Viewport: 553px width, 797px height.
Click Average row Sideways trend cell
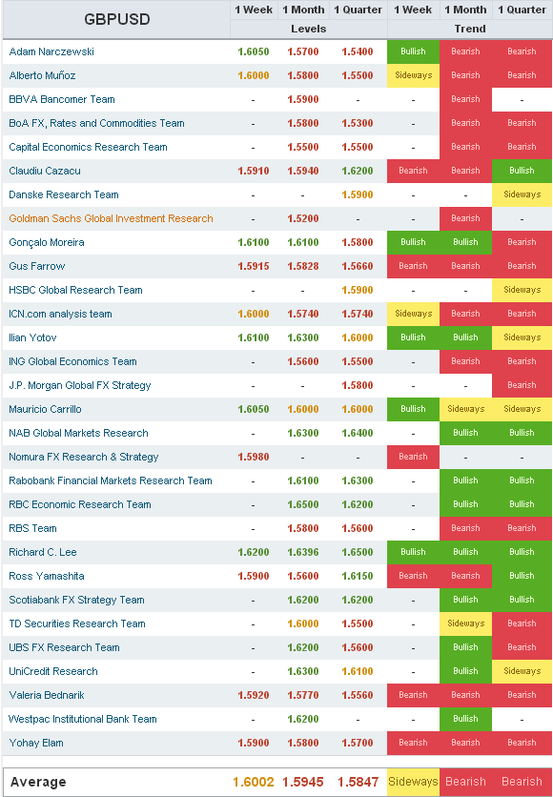pos(413,782)
